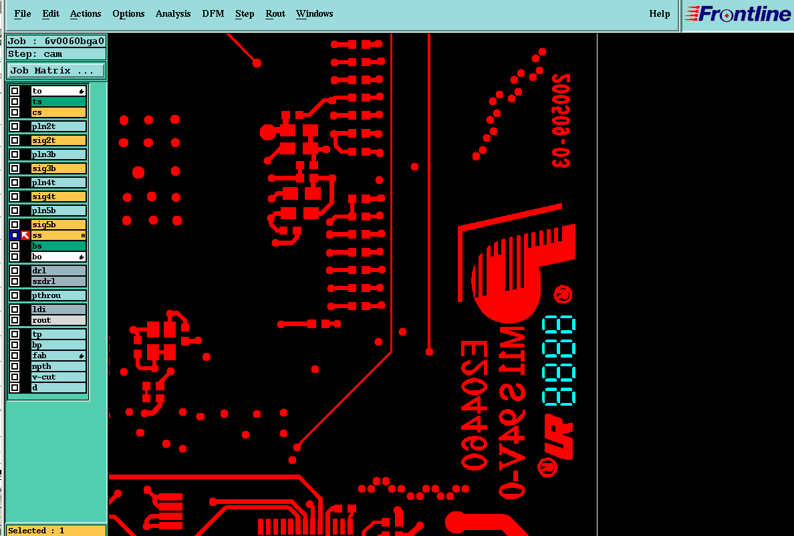Select the cs layer name
794x536 pixels.
pyautogui.click(x=58, y=112)
